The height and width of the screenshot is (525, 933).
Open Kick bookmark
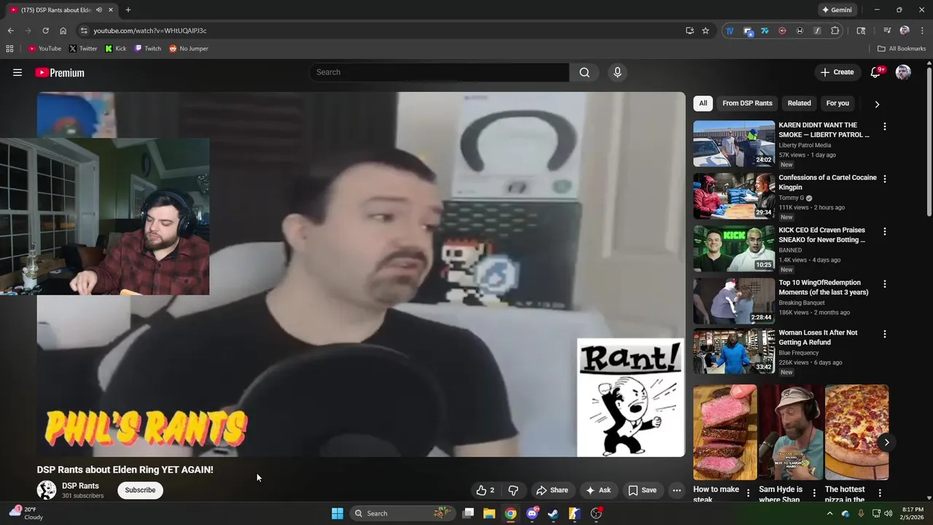tap(116, 49)
